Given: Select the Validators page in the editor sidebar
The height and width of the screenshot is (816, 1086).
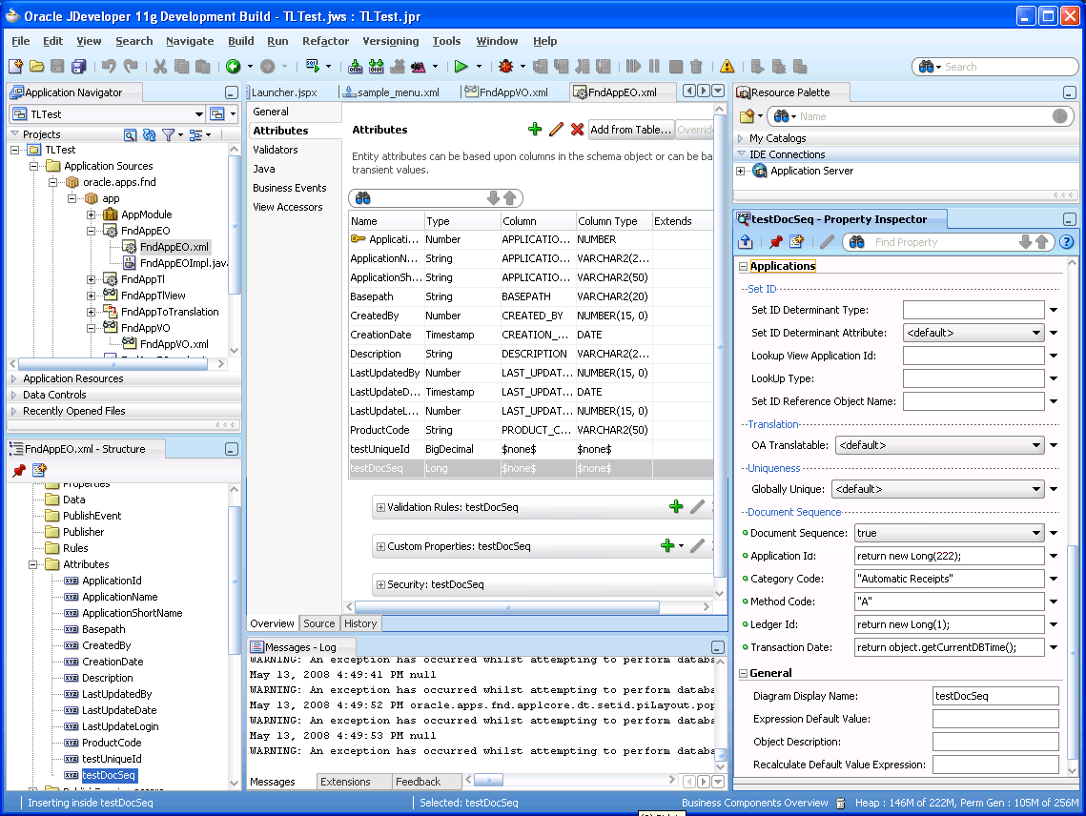Looking at the screenshot, I should click(275, 150).
